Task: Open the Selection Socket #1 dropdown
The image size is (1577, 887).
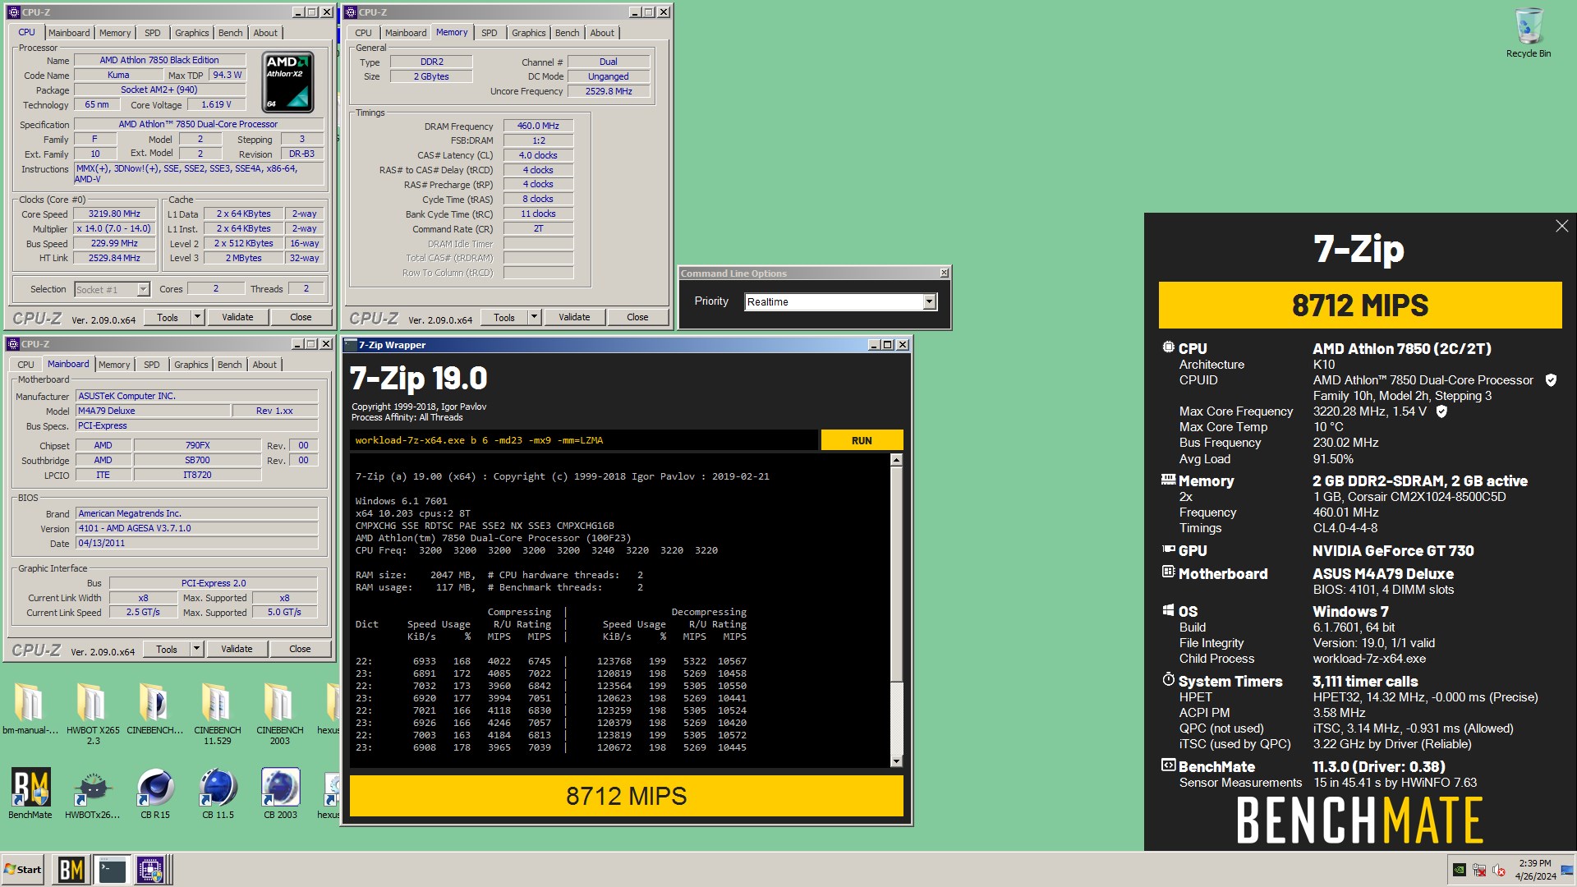Action: pyautogui.click(x=143, y=289)
